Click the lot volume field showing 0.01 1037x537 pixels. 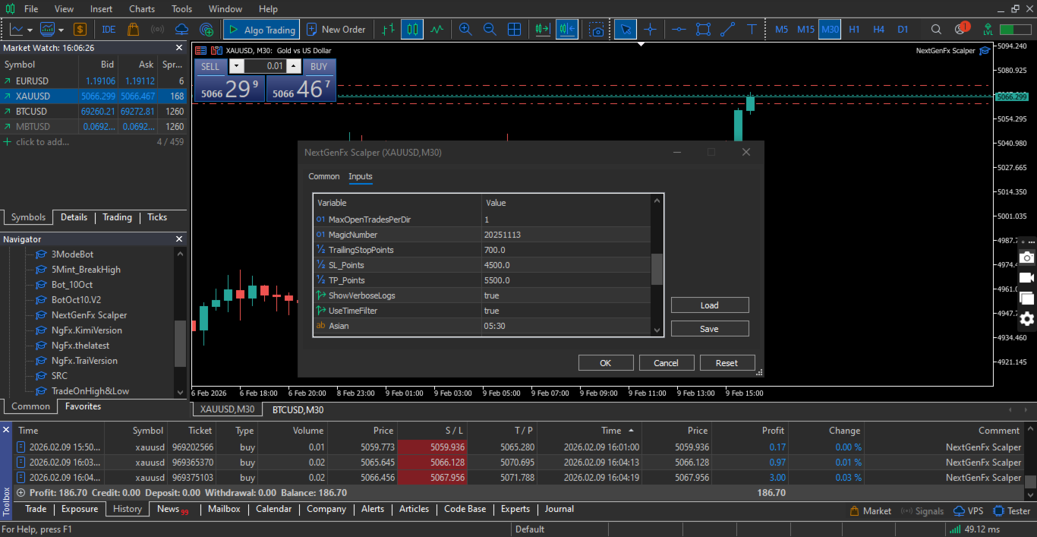(265, 66)
